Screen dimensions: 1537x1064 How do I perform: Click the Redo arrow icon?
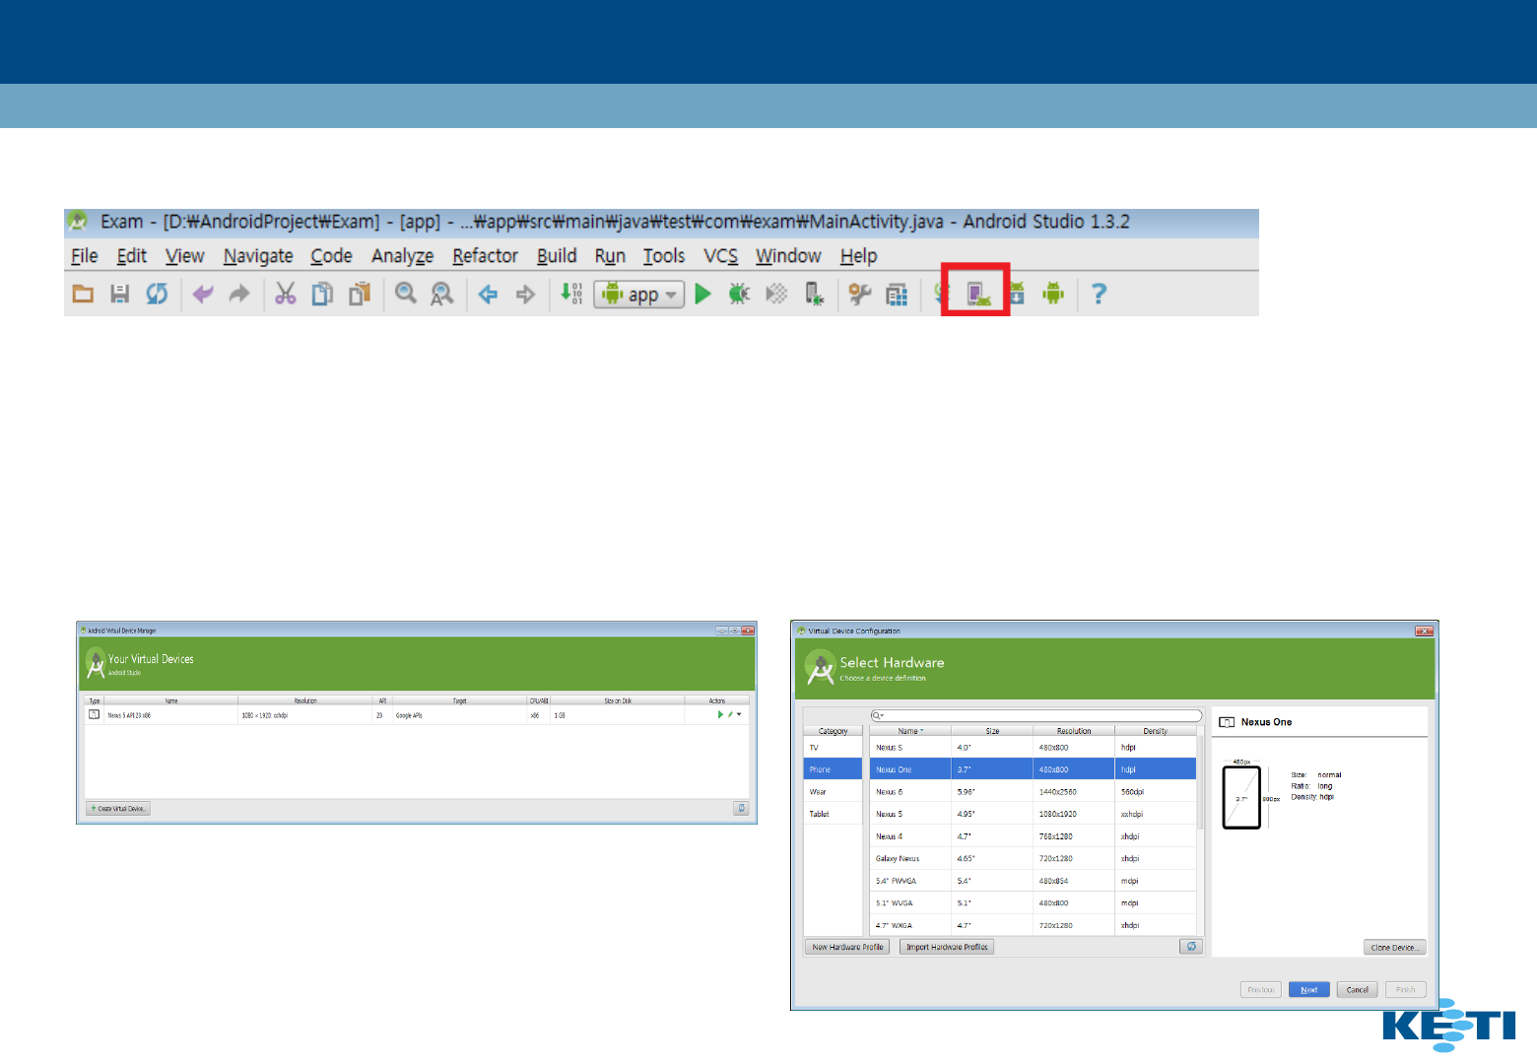point(239,294)
